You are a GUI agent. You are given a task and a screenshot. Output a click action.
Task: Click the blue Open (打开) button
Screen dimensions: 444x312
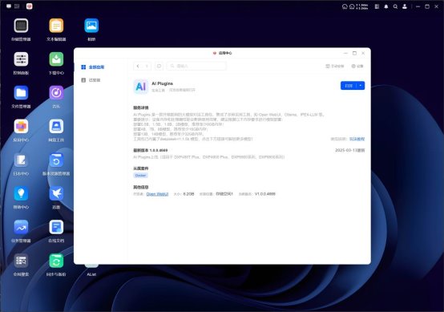tap(349, 86)
